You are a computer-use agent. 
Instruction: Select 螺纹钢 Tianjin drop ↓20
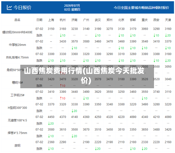(168, 35)
